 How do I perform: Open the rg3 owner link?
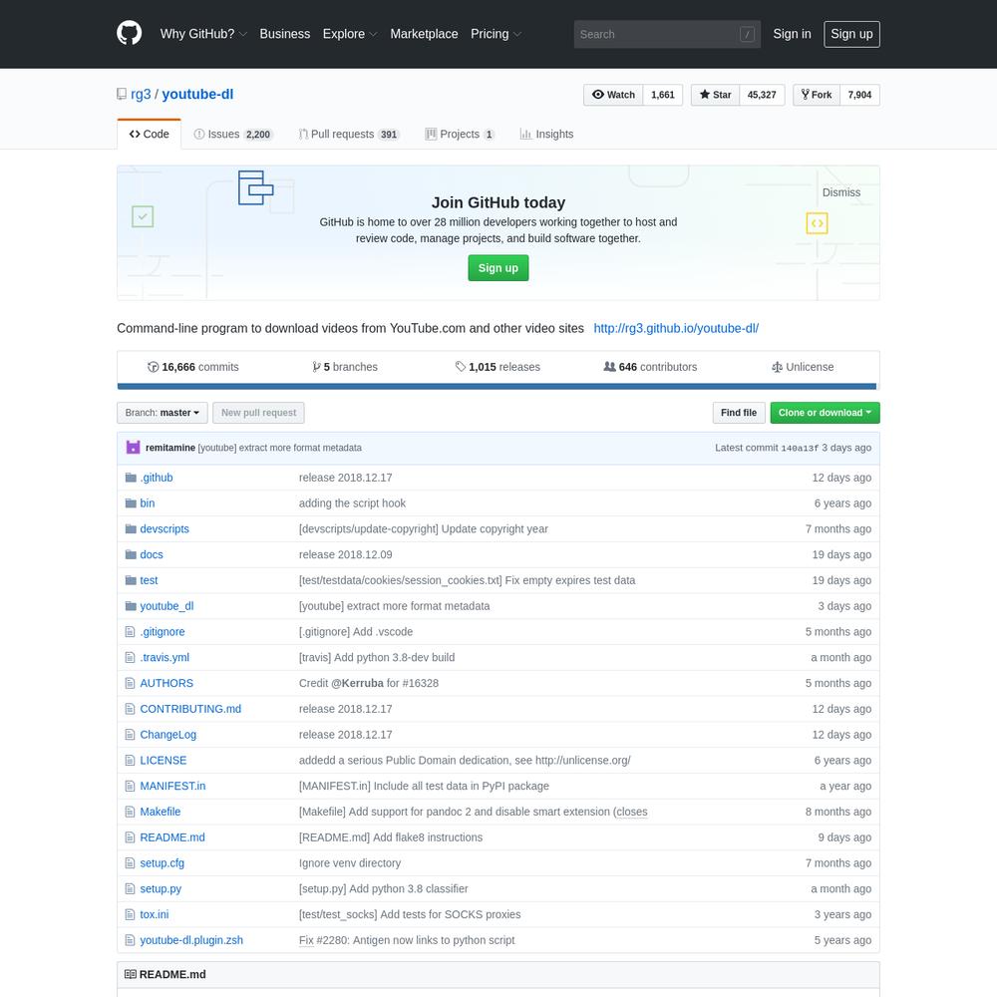tap(141, 94)
